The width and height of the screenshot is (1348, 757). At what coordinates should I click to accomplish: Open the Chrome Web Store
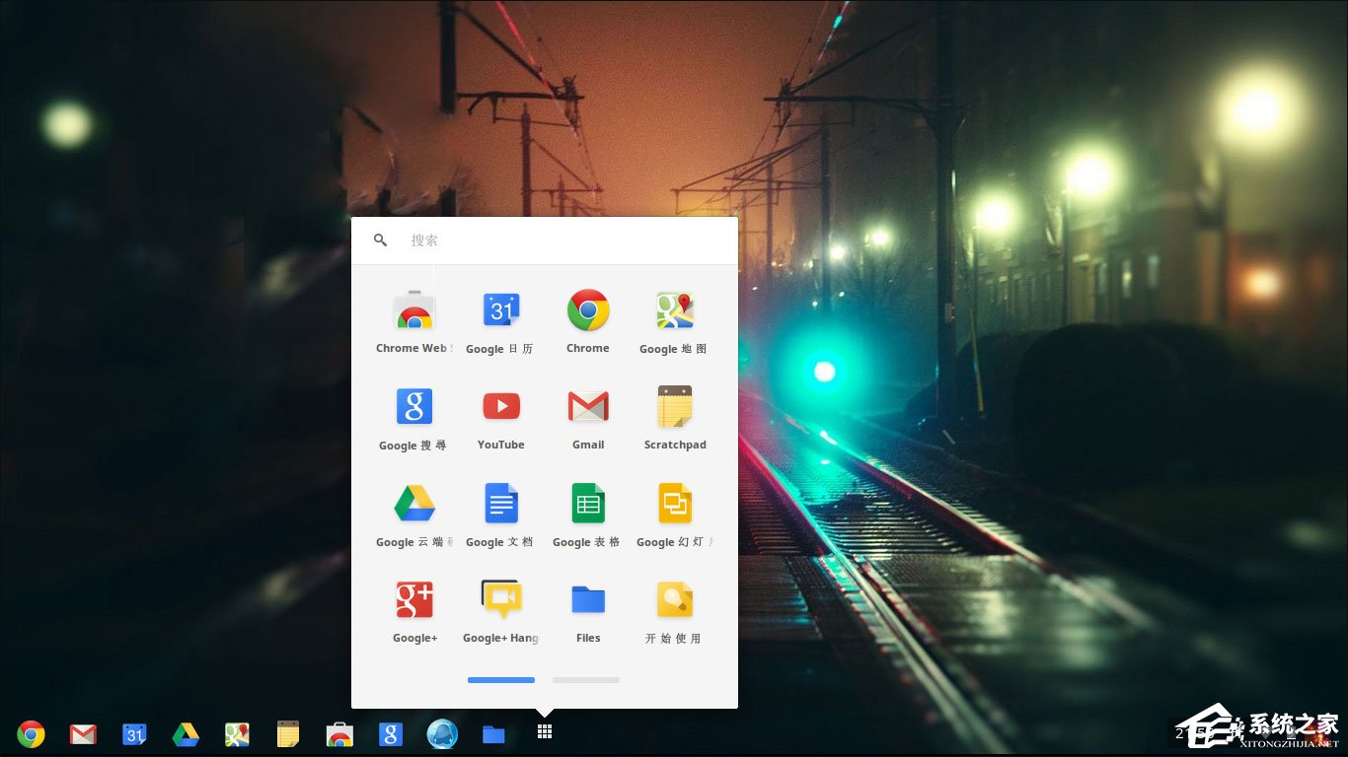[x=413, y=310]
